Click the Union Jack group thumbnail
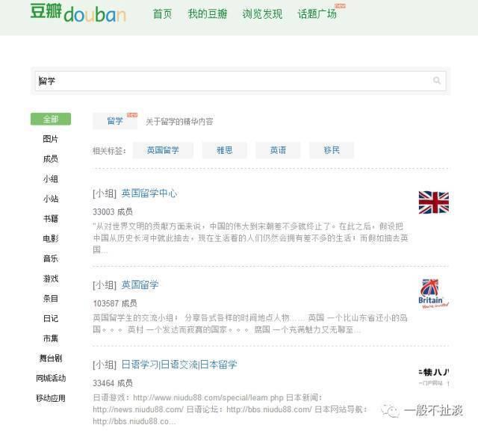Viewport: 478px width, 431px height. (433, 202)
